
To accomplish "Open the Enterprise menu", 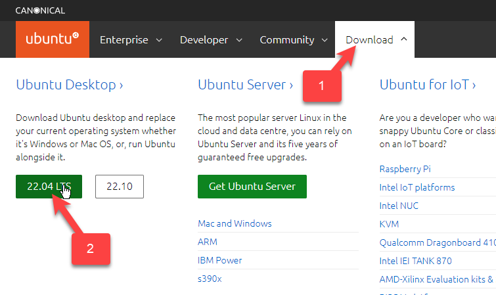I will [124, 40].
